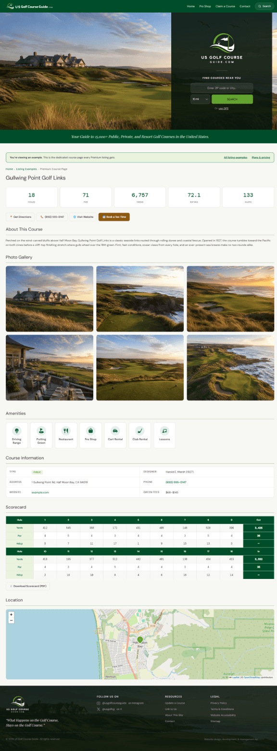The image size is (277, 751).
Task: Open the Pro Shop menu item
Action: click(205, 6)
